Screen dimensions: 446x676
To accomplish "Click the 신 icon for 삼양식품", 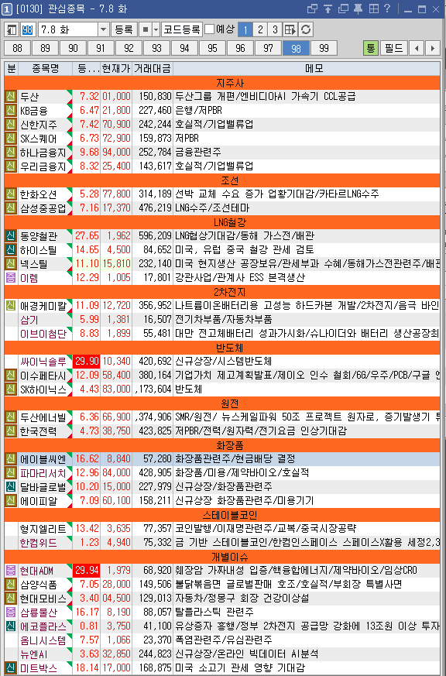I will point(11,584).
